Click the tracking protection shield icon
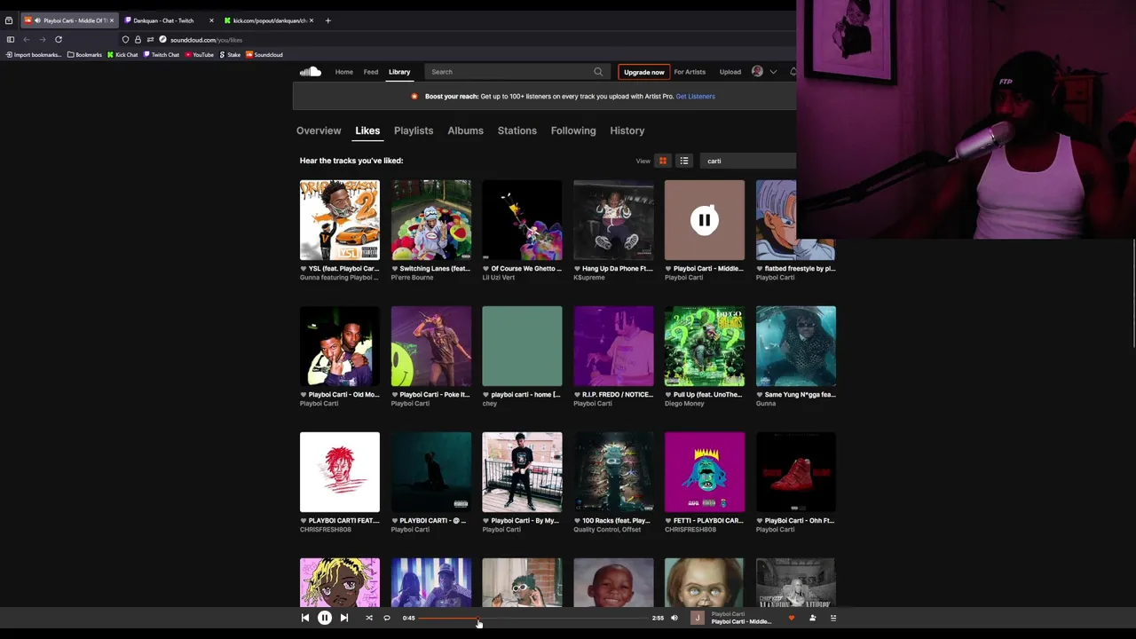Image resolution: width=1136 pixels, height=639 pixels. coord(125,40)
